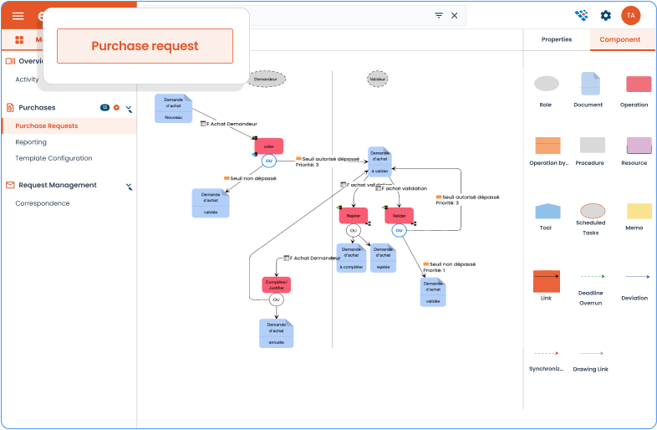Screen dimensions: 657x430
Task: Select the Operation component shape
Action: 639,84
